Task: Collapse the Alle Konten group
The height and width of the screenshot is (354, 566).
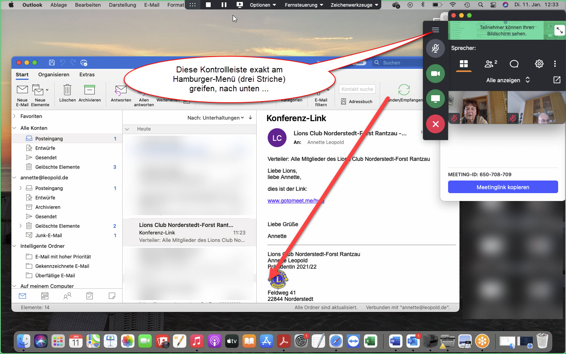Action: 15,128
